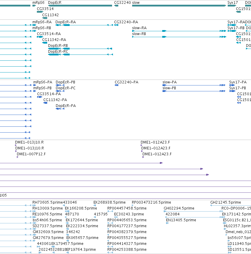Viewport: 251px width, 254px height.
Task: Select the Syx17-PB protein label
Action: pyautogui.click(x=237, y=88)
